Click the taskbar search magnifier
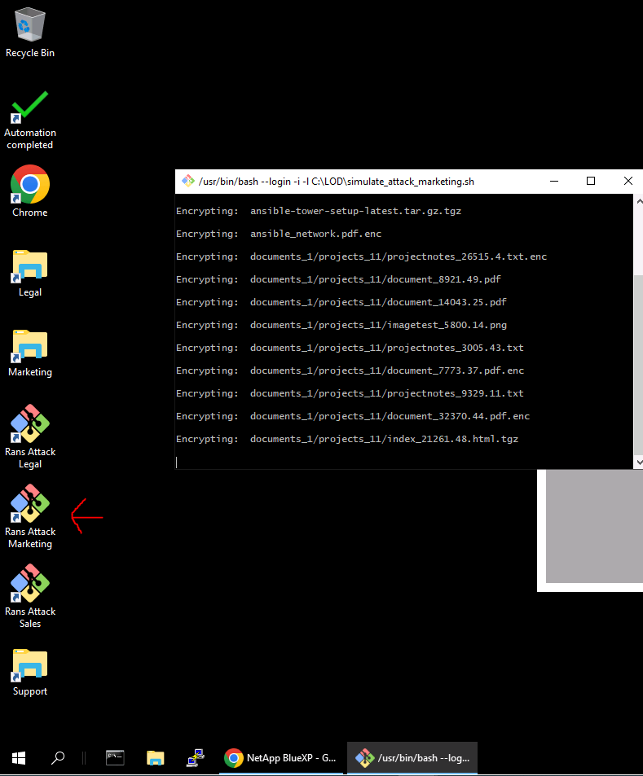The height and width of the screenshot is (776, 643). [x=58, y=758]
